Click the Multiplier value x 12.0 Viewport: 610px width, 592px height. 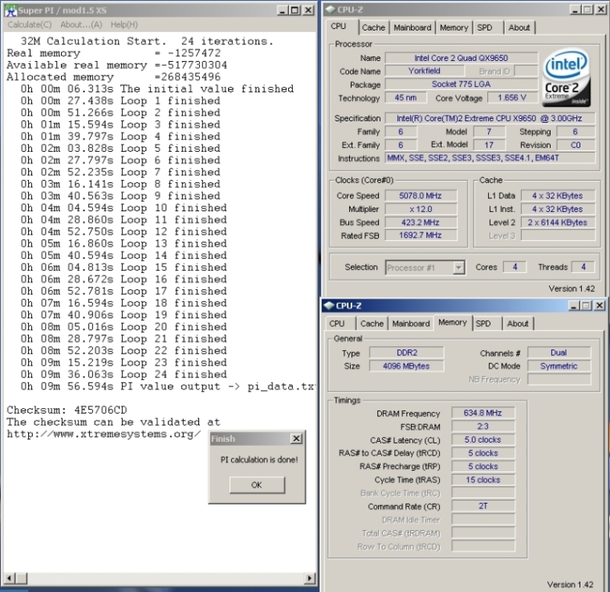coord(421,210)
